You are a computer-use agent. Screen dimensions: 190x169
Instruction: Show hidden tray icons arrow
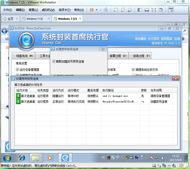point(146,158)
